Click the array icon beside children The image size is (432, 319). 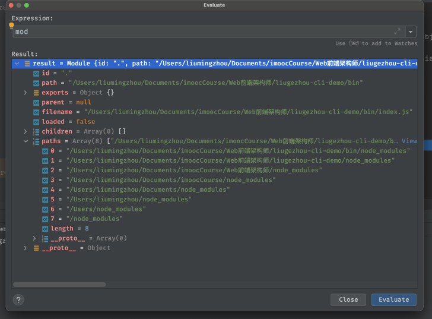36,131
